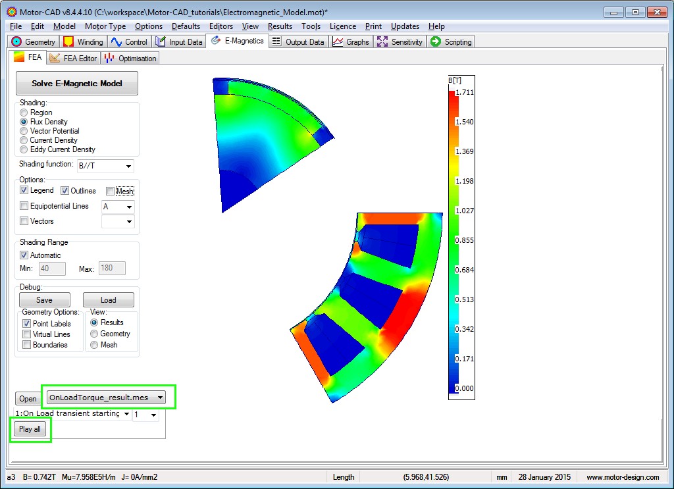Click the Control tab waveform icon
This screenshot has height=489, width=674.
[117, 42]
